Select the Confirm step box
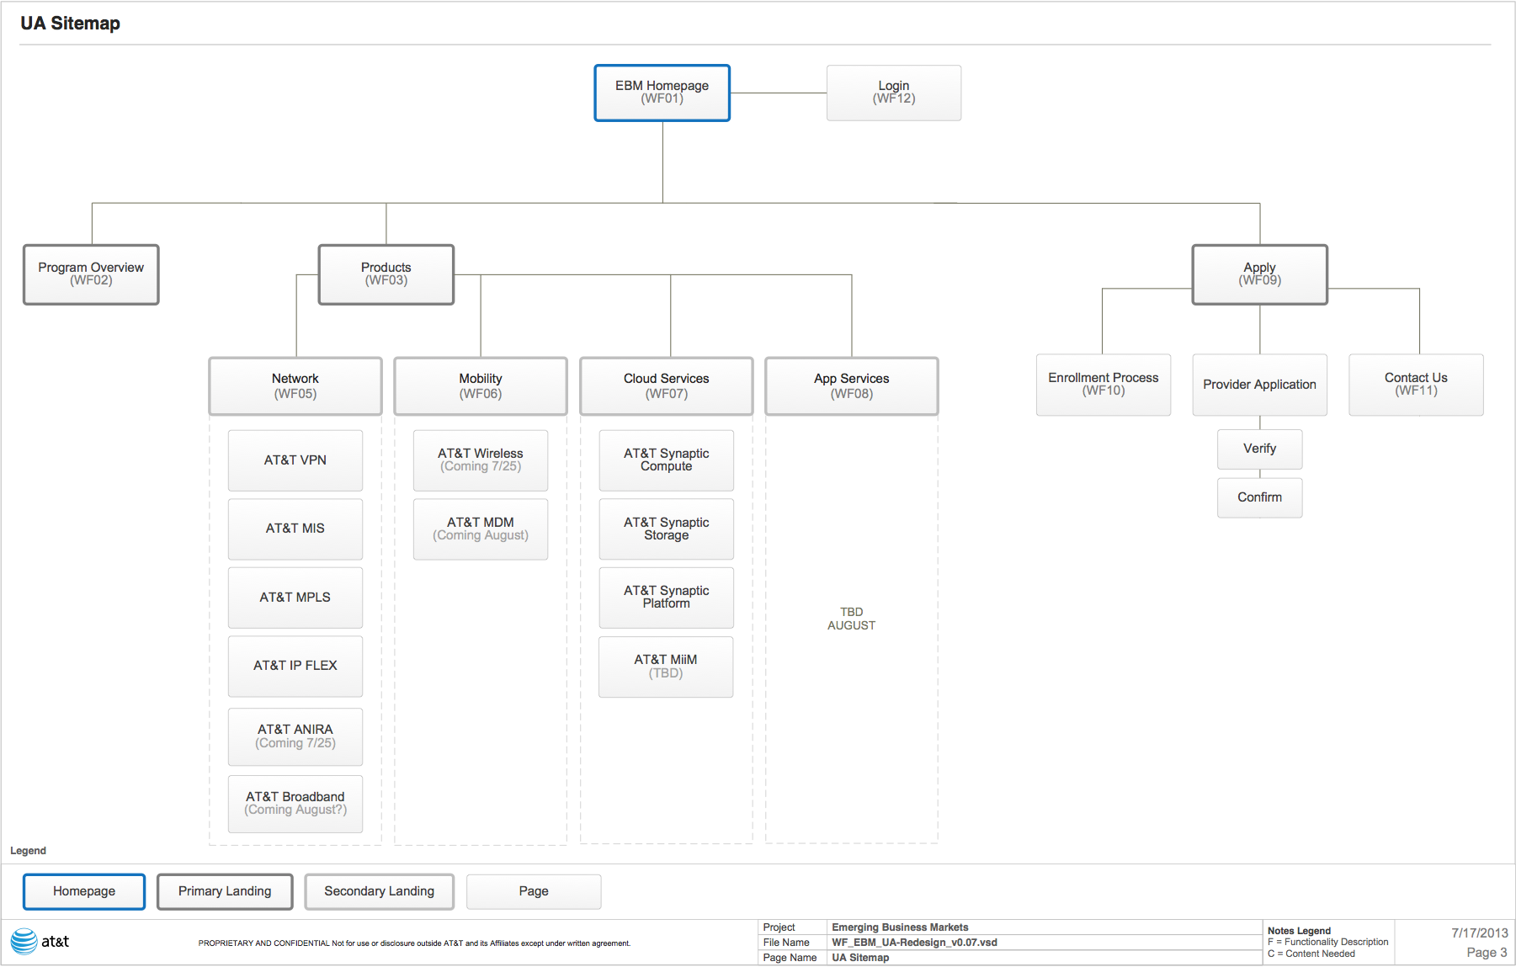 pyautogui.click(x=1260, y=498)
